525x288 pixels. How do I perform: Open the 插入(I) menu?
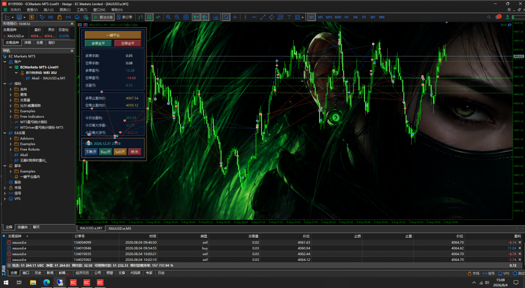(x=49, y=10)
